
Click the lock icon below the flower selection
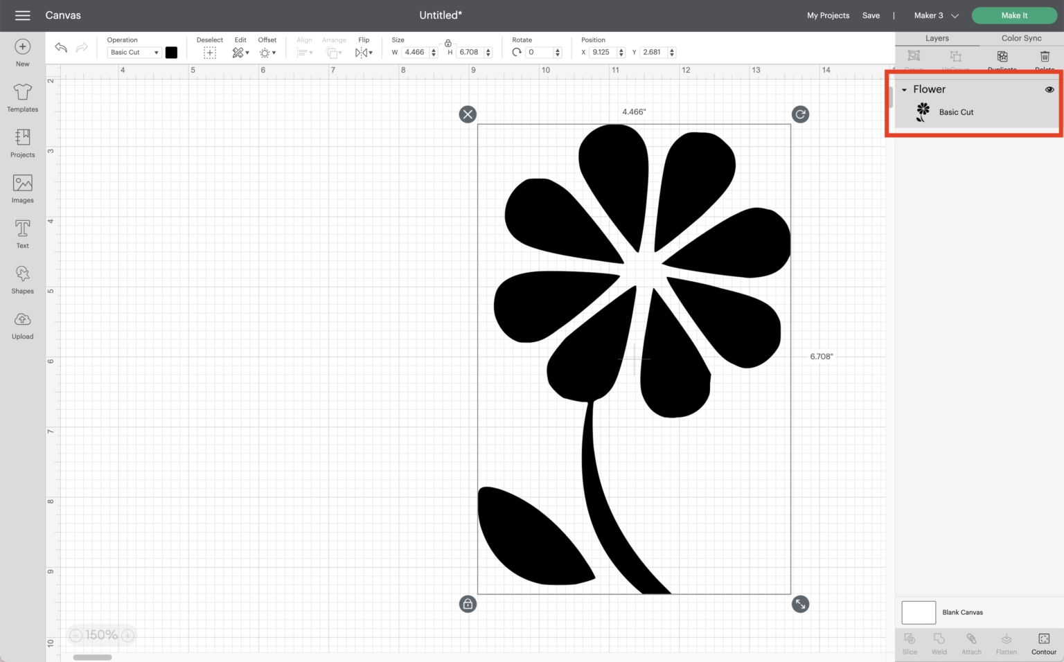468,604
